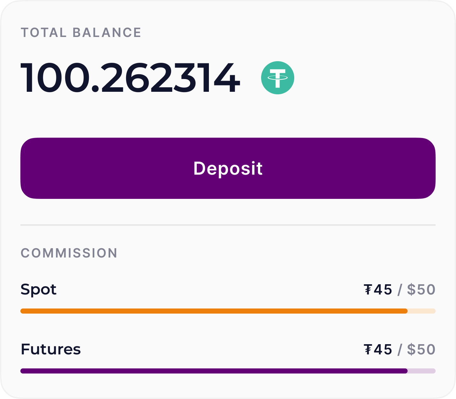Select the balance value 100.262314

tap(130, 78)
